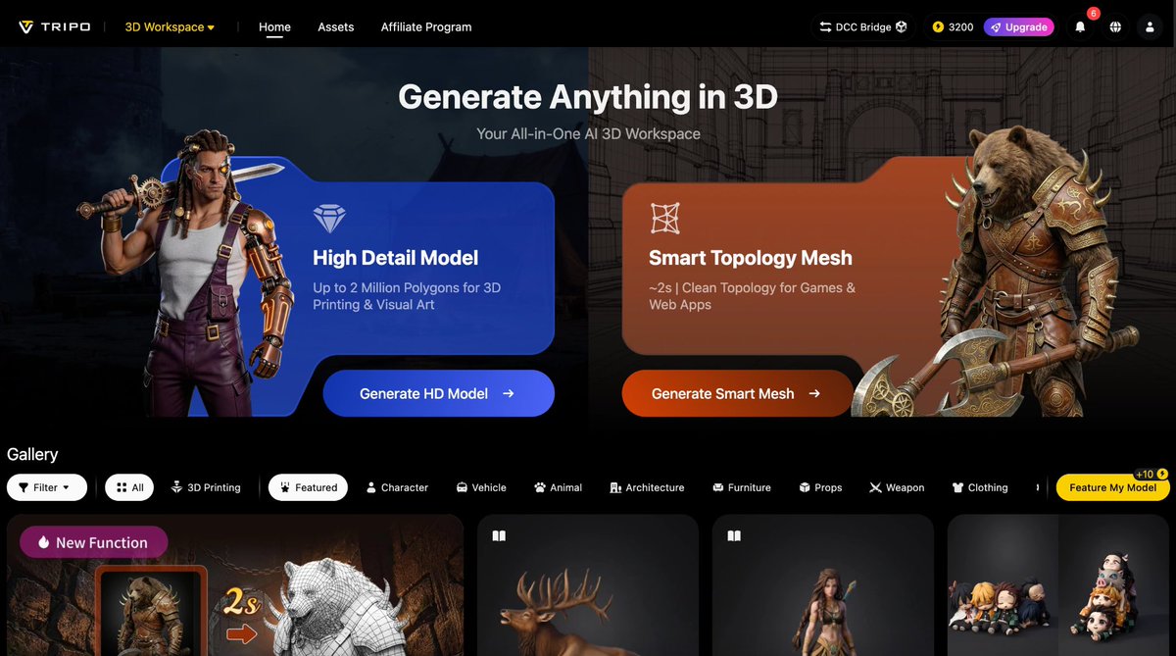Image resolution: width=1176 pixels, height=656 pixels.
Task: Filter gallery by Furniture
Action: coord(742,487)
